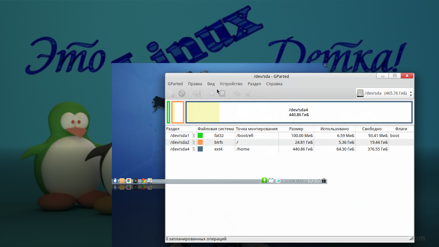The height and width of the screenshot is (247, 439).
Task: Click the Delete partition toolbar icon
Action: click(182, 93)
